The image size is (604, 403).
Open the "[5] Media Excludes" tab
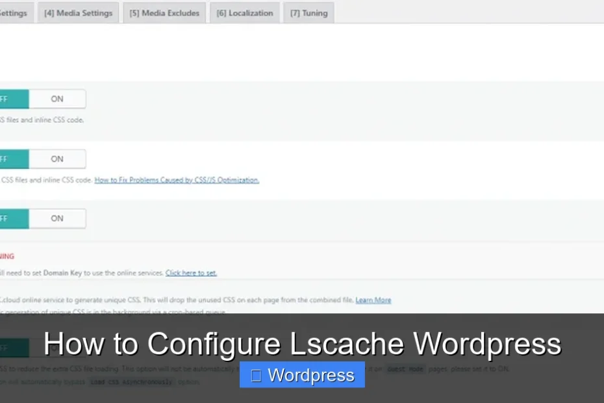[x=164, y=12]
